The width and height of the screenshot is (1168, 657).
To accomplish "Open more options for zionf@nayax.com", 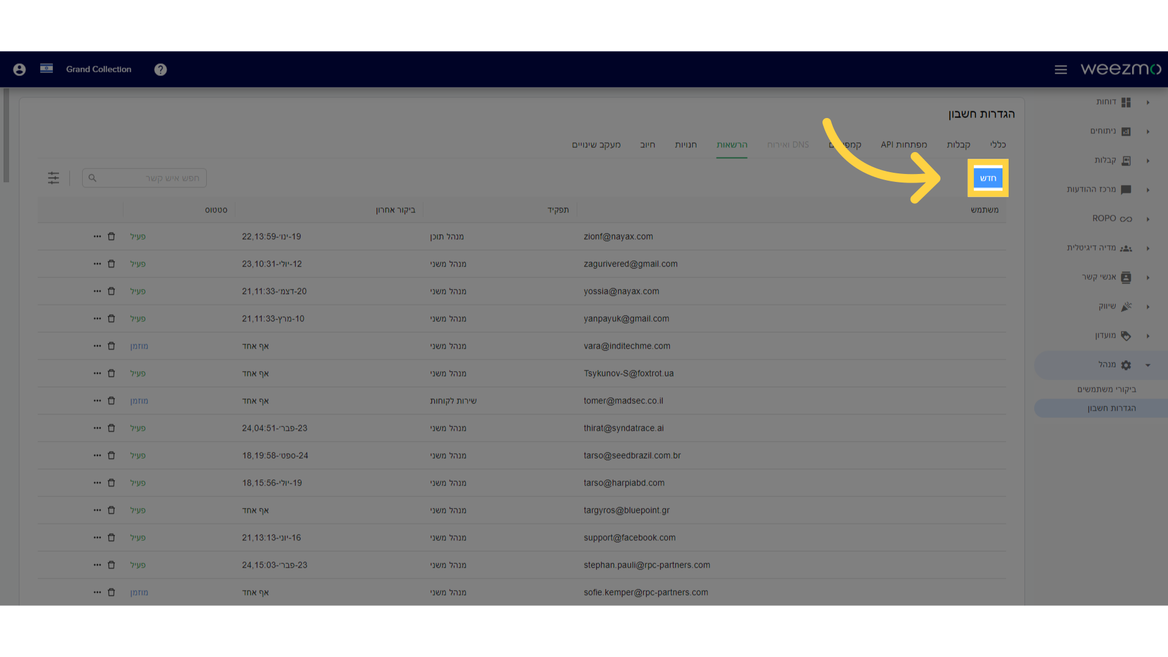I will coord(97,236).
